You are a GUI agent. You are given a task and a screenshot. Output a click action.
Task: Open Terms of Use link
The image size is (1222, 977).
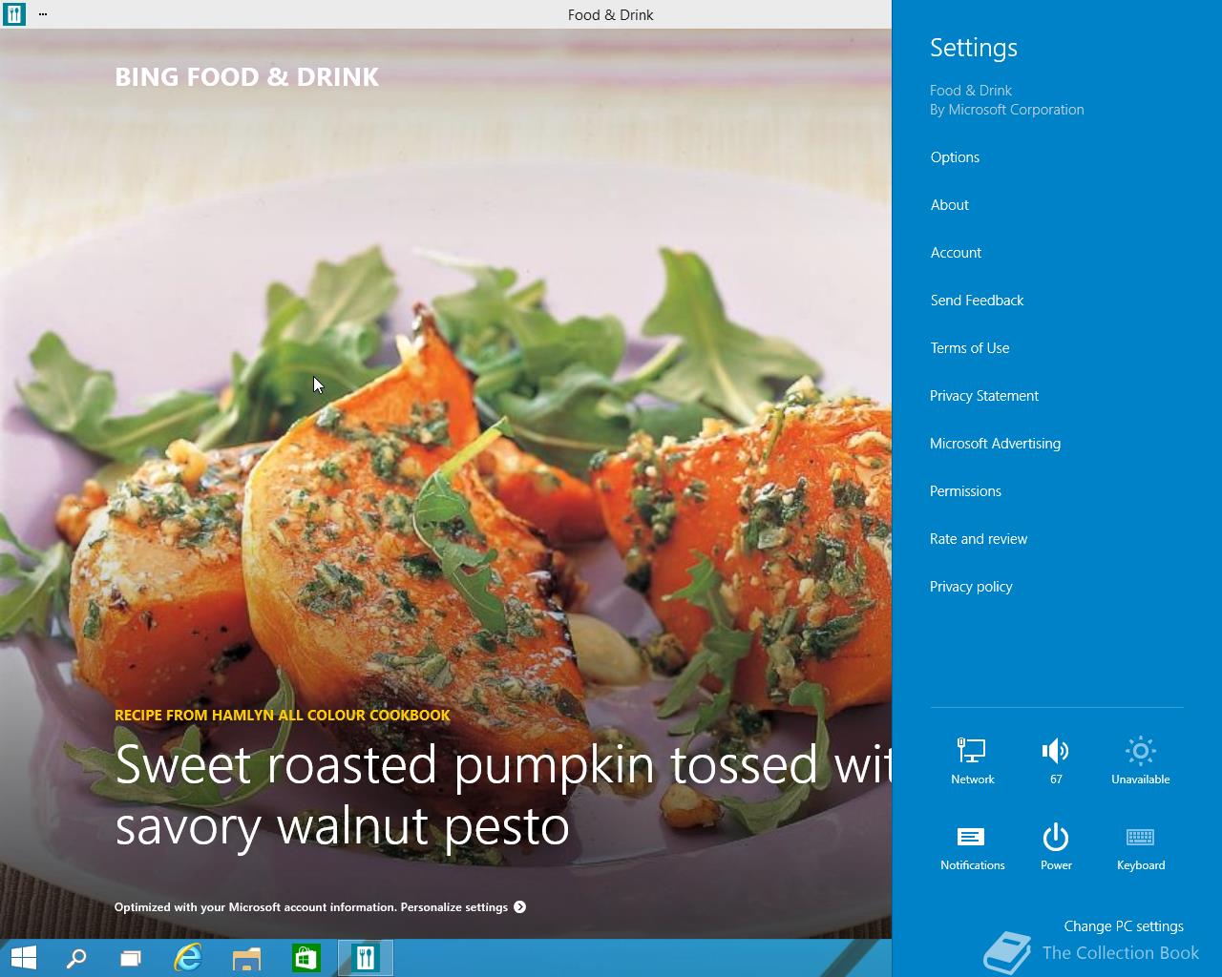(969, 348)
